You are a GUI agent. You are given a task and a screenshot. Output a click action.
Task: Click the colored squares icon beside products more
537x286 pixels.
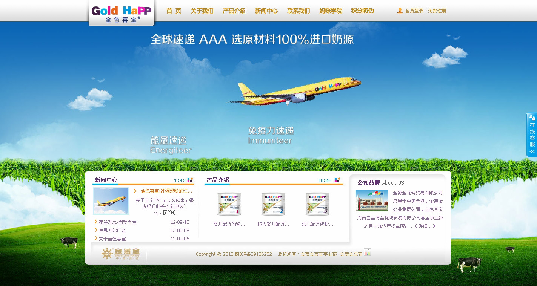point(337,180)
